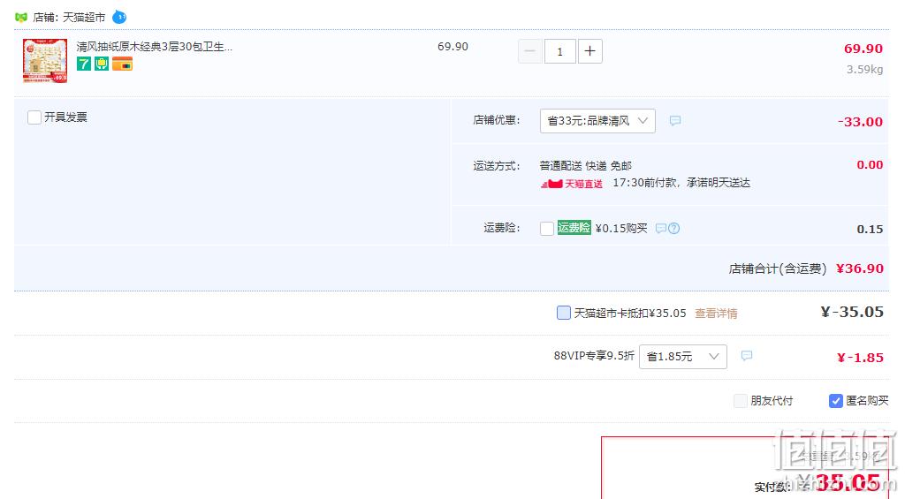
Task: Click the green 7-day return badge icon
Action: (84, 64)
